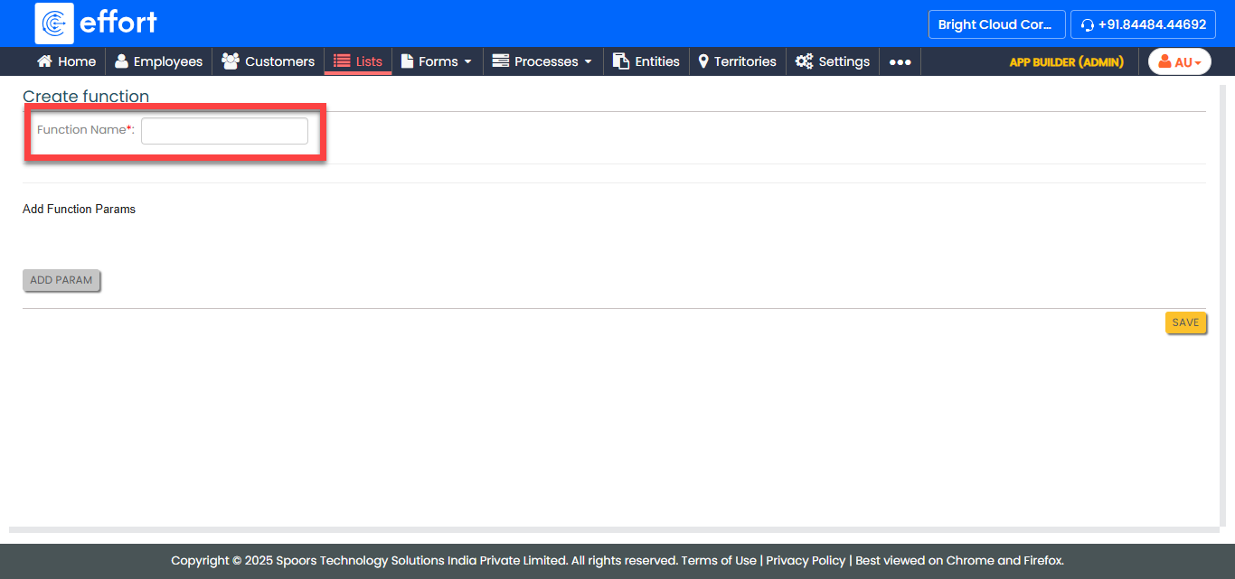Expand the Processes dropdown menu
The width and height of the screenshot is (1235, 579).
pos(542,61)
